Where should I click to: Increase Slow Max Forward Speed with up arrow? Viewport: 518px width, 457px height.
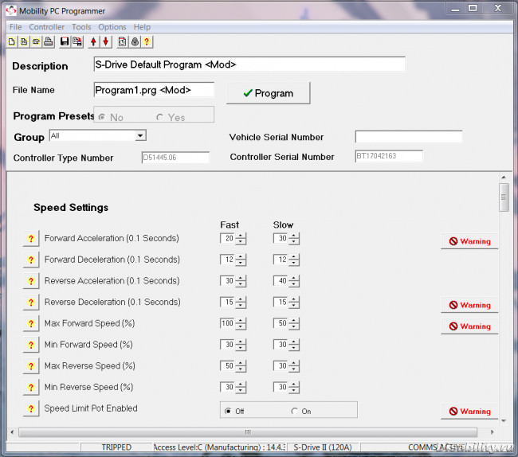[x=294, y=320]
